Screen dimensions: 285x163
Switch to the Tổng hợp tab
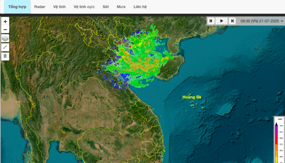pyautogui.click(x=16, y=7)
